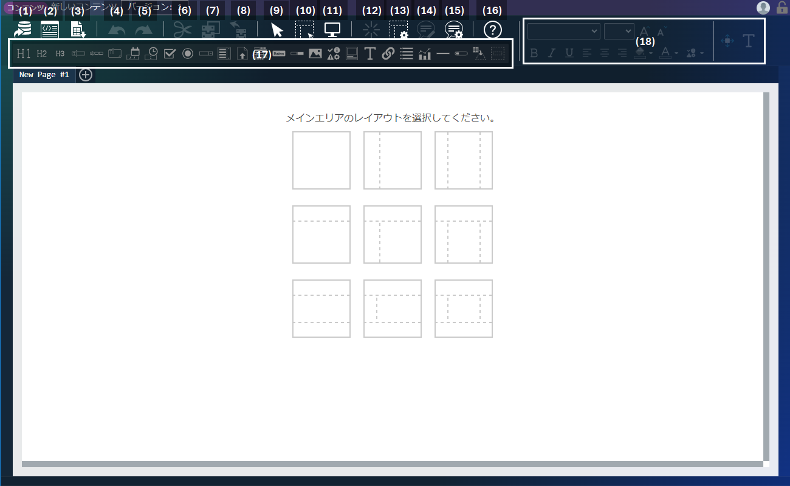Insert the Button element
790x486 pixels.
point(279,53)
